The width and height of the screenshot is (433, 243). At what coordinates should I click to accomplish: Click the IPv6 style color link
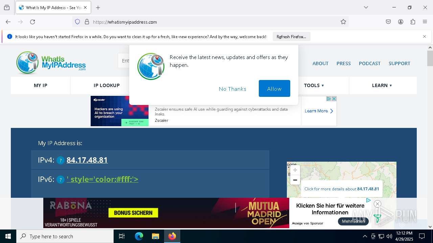(102, 179)
